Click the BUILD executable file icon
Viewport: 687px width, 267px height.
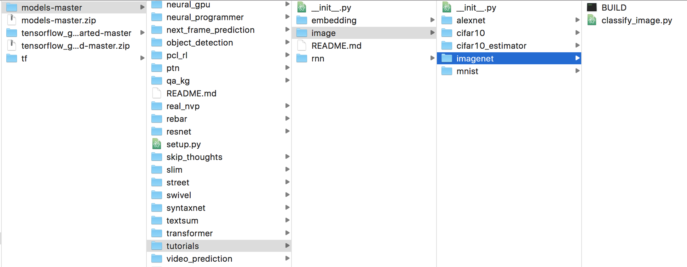592,7
